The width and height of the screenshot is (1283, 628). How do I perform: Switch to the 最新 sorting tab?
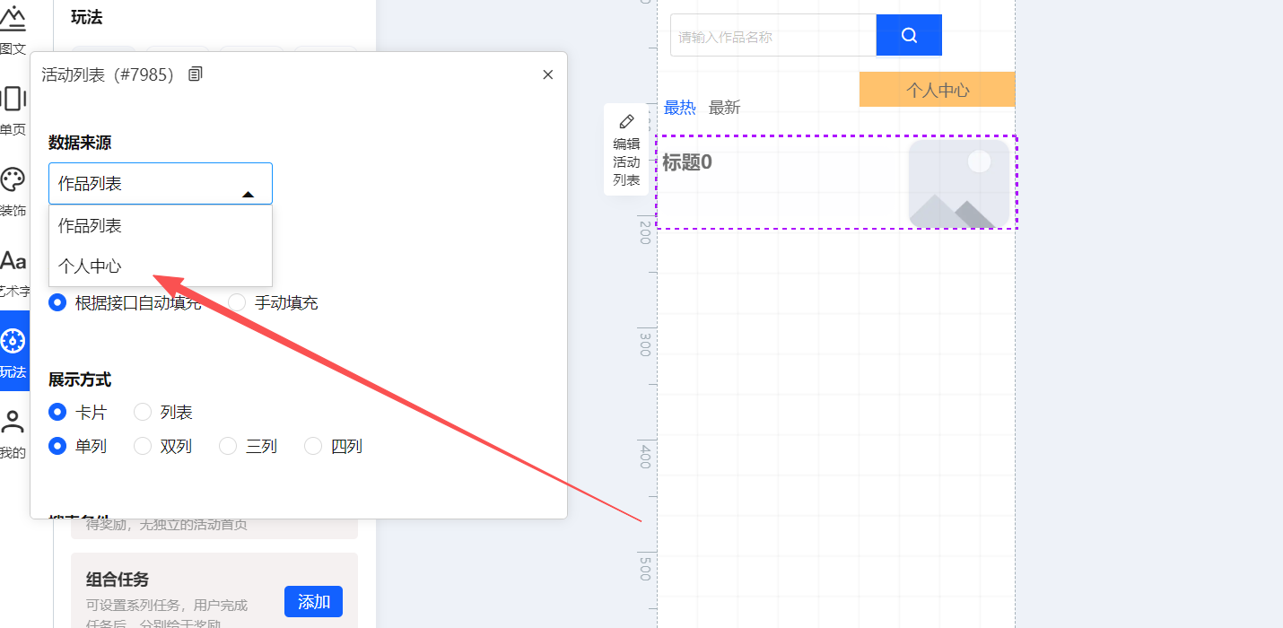click(x=724, y=108)
